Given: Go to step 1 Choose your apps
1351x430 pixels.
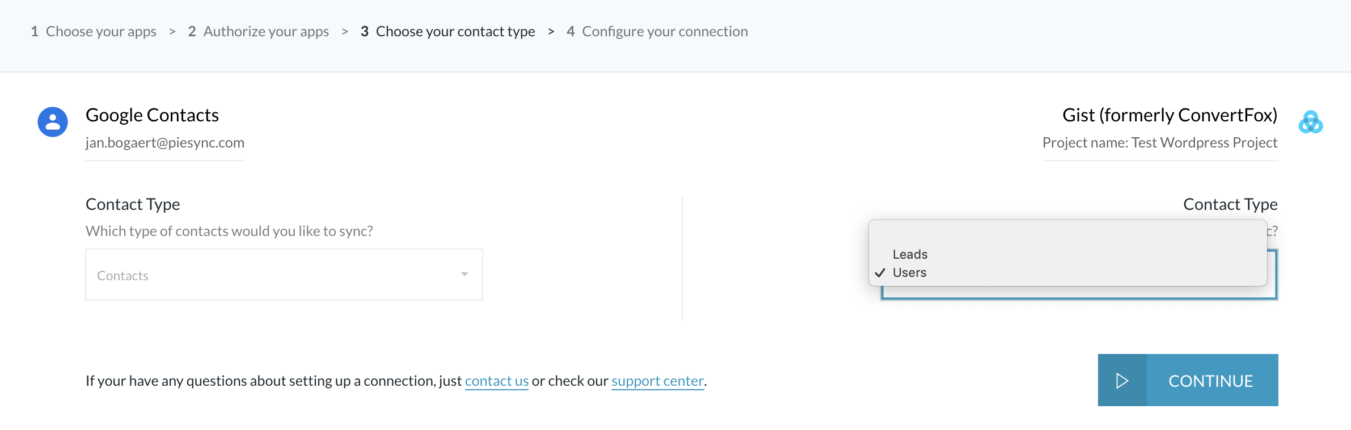Looking at the screenshot, I should [x=94, y=32].
